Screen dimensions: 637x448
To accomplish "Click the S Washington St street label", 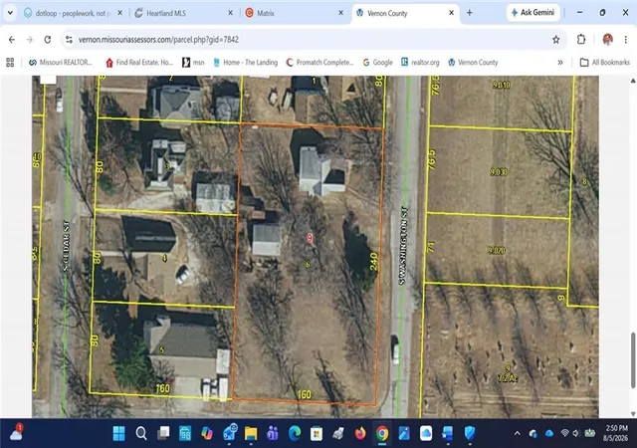I will coord(402,246).
